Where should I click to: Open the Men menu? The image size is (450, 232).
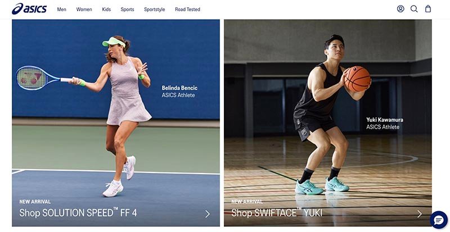[x=62, y=10]
